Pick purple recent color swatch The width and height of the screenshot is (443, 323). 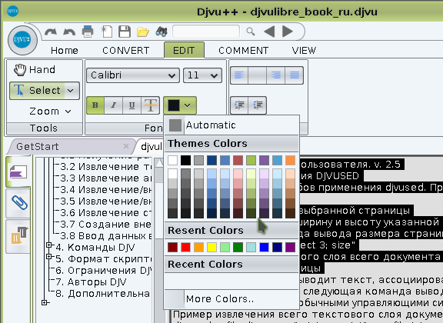pos(290,248)
